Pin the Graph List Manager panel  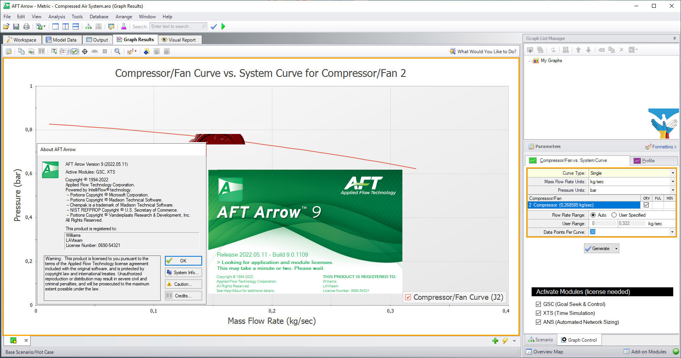[674, 38]
